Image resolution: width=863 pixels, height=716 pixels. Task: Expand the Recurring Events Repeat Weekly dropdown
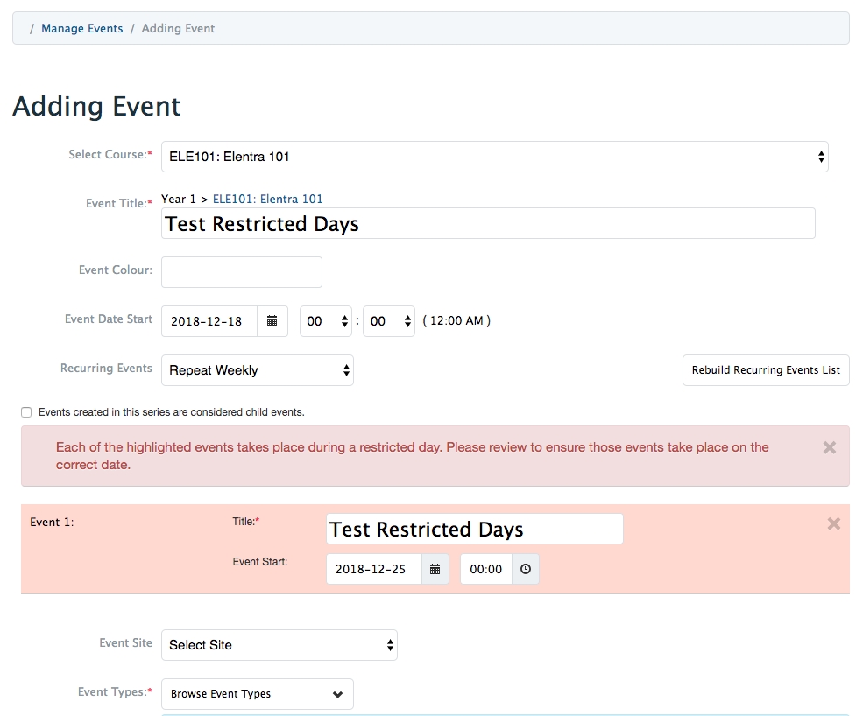pyautogui.click(x=257, y=370)
